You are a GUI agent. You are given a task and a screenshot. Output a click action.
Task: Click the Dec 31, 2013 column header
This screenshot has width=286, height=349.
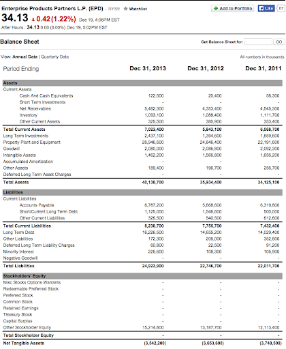[148, 68]
